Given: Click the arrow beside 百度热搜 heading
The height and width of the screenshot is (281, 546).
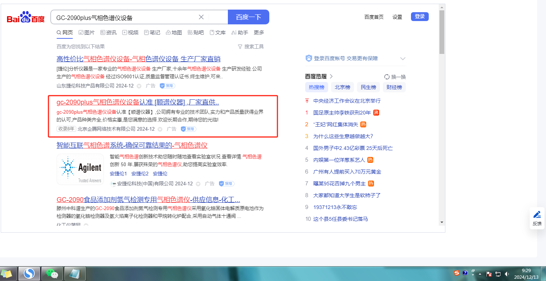Looking at the screenshot, I should [331, 76].
